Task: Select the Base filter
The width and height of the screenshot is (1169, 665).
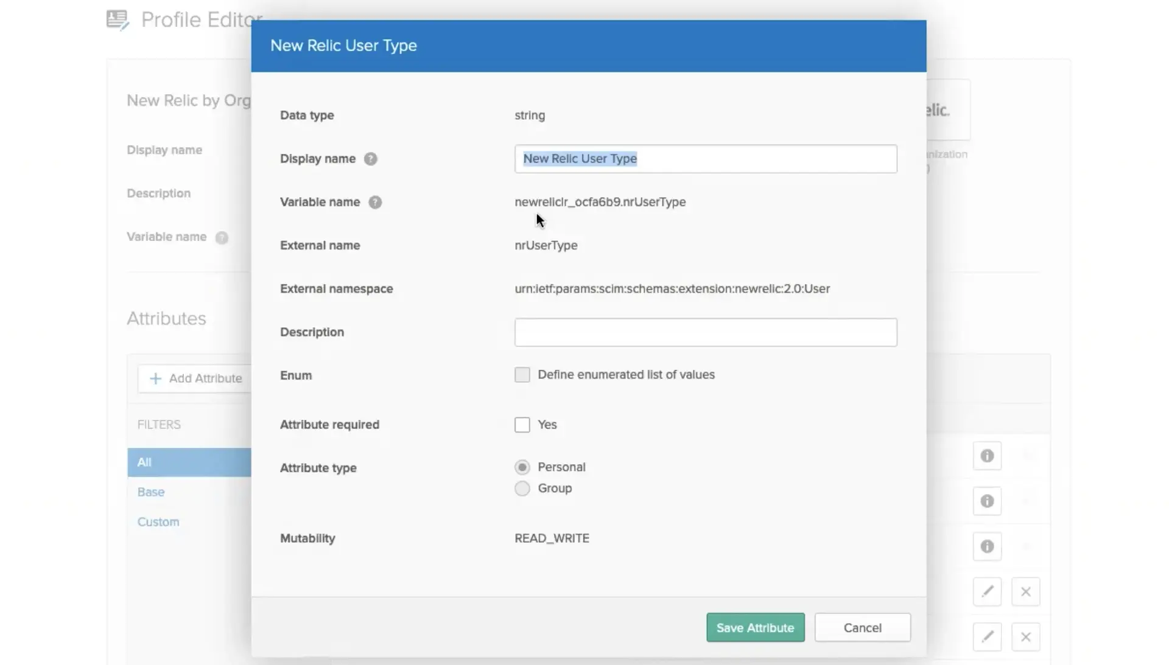Action: pos(150,492)
